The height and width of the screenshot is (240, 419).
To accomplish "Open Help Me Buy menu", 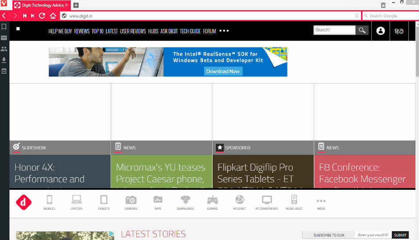I will pos(60,31).
